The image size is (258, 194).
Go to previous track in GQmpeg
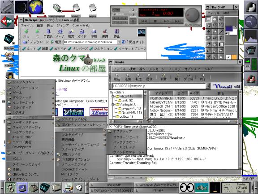click(x=144, y=21)
